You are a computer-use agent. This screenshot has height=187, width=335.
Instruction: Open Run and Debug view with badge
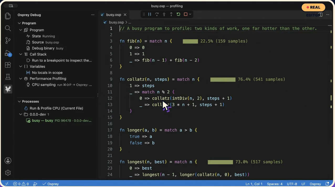tap(8, 53)
